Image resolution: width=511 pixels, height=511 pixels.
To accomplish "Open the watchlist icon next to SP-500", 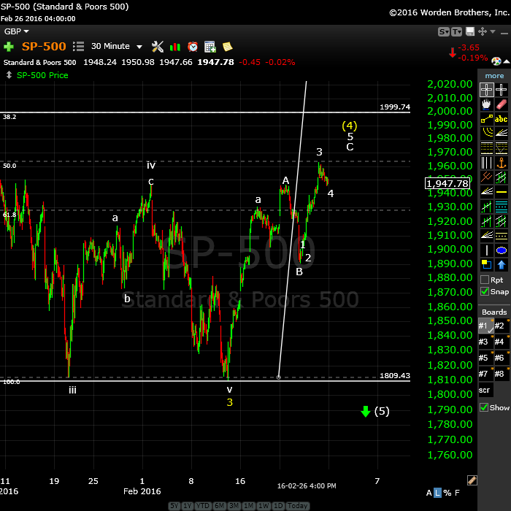I will [78, 47].
